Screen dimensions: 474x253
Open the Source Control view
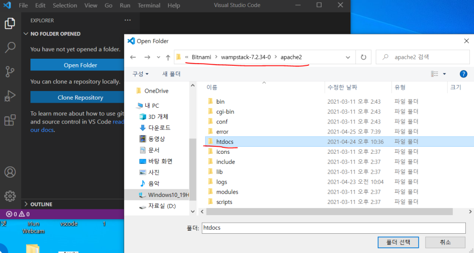(10, 72)
